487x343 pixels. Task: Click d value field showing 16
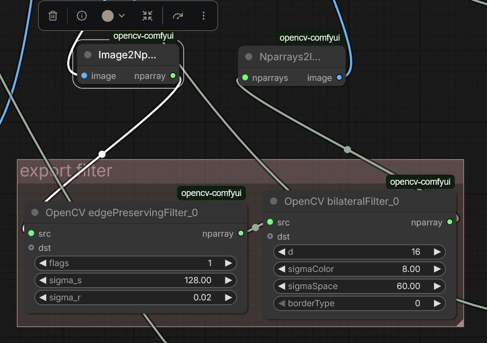(359, 252)
